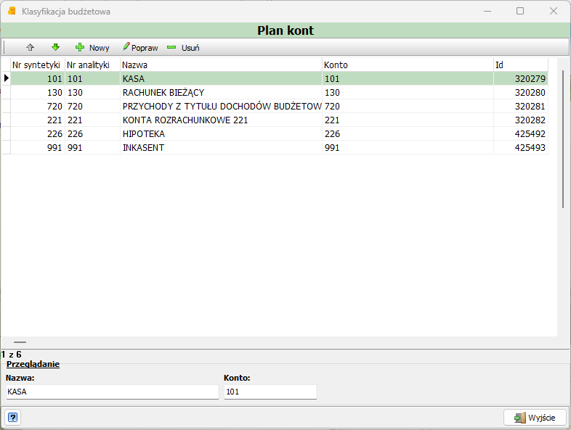Open help via question mark icon
The height and width of the screenshot is (430, 571).
coord(13,417)
